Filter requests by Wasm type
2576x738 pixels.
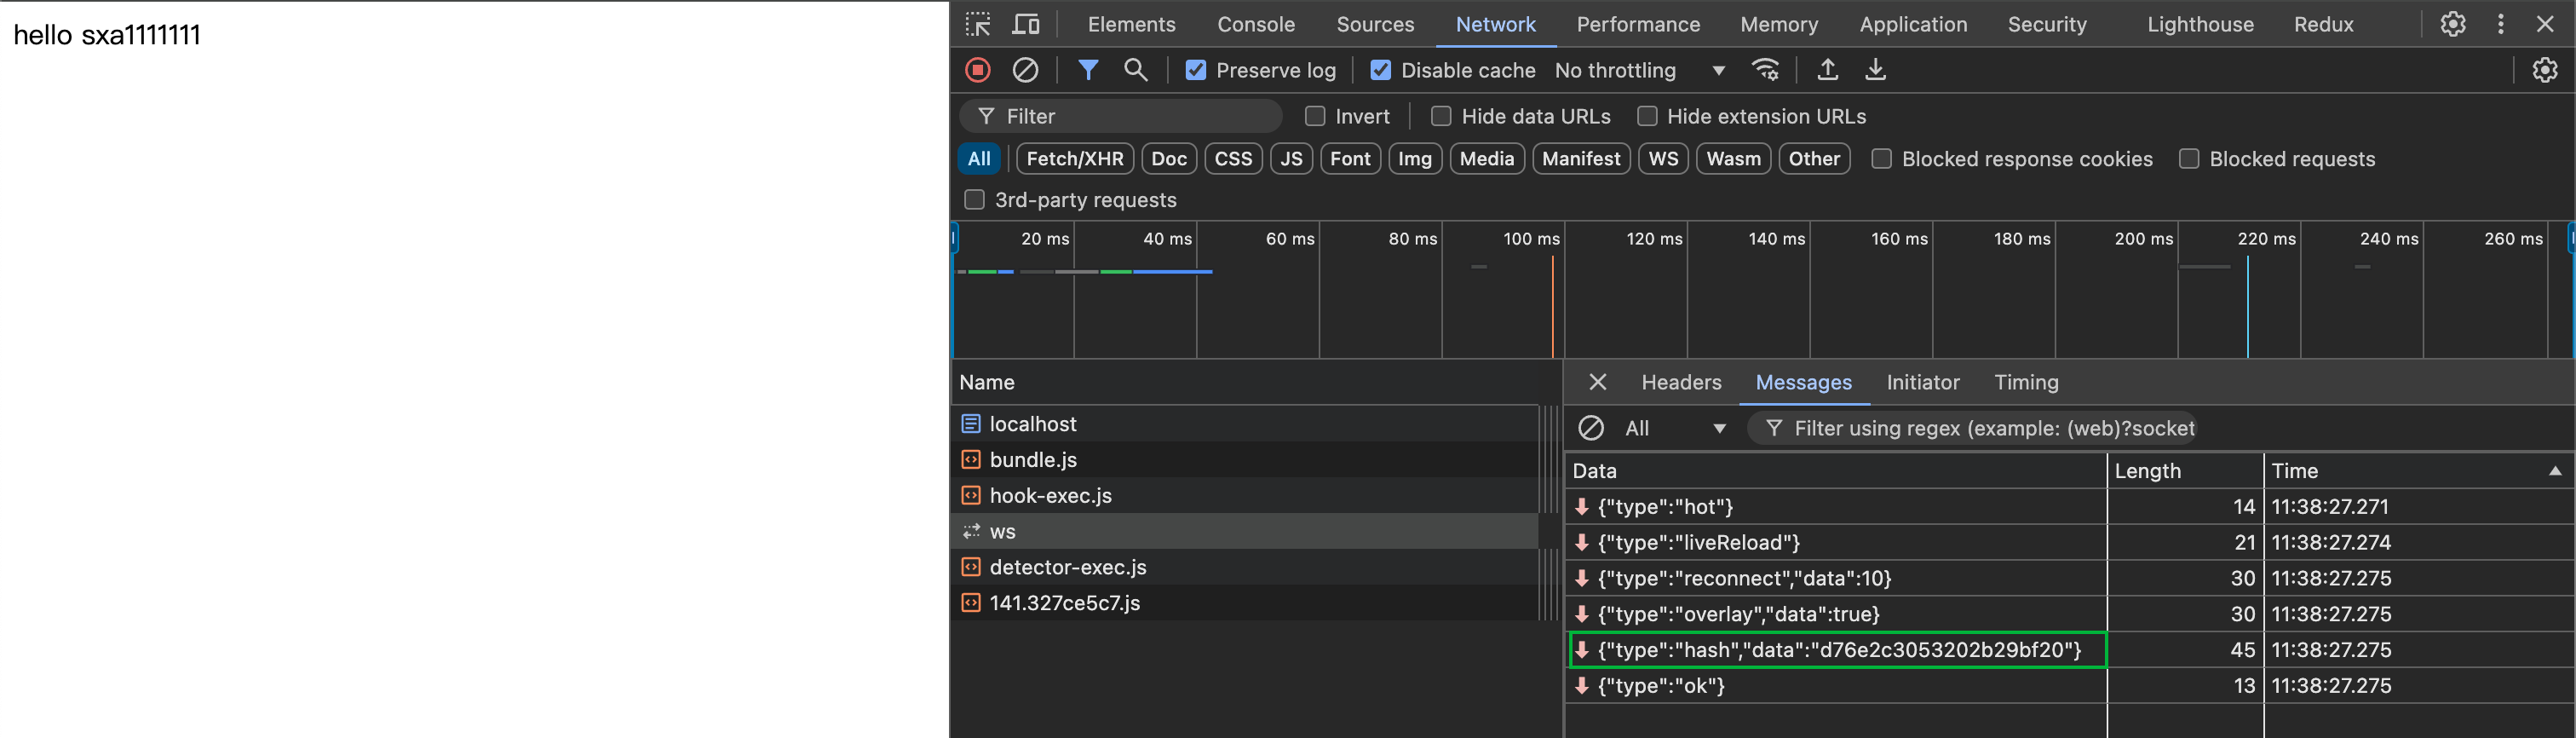(x=1733, y=158)
